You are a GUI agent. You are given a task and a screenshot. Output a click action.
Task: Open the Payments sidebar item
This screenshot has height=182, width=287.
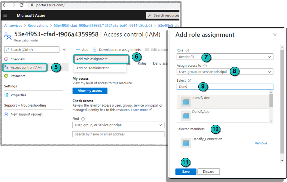point(18,76)
